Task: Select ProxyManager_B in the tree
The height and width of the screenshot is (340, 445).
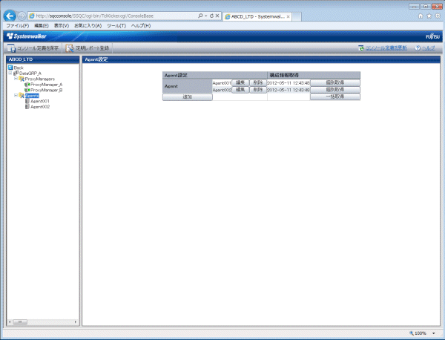Action: (47, 90)
